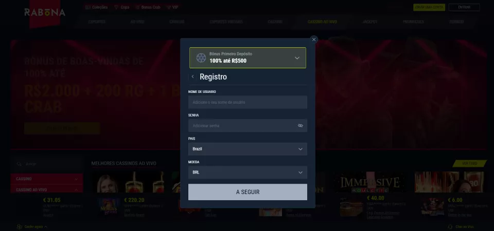Open the Bonus Crab header link

tap(148, 7)
